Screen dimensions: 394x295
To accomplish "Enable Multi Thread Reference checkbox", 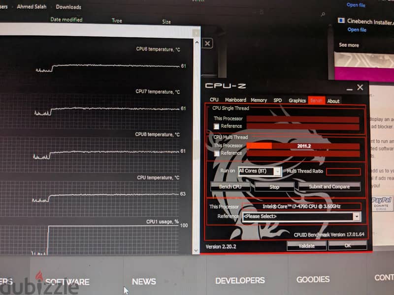I will tap(217, 153).
